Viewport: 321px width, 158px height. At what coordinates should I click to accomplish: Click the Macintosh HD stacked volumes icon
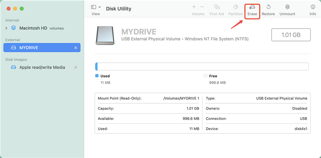coord(13,28)
